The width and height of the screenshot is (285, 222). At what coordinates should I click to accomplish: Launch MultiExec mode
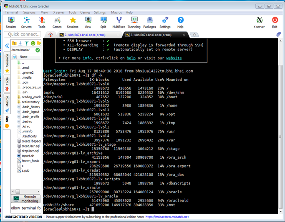click(119, 22)
